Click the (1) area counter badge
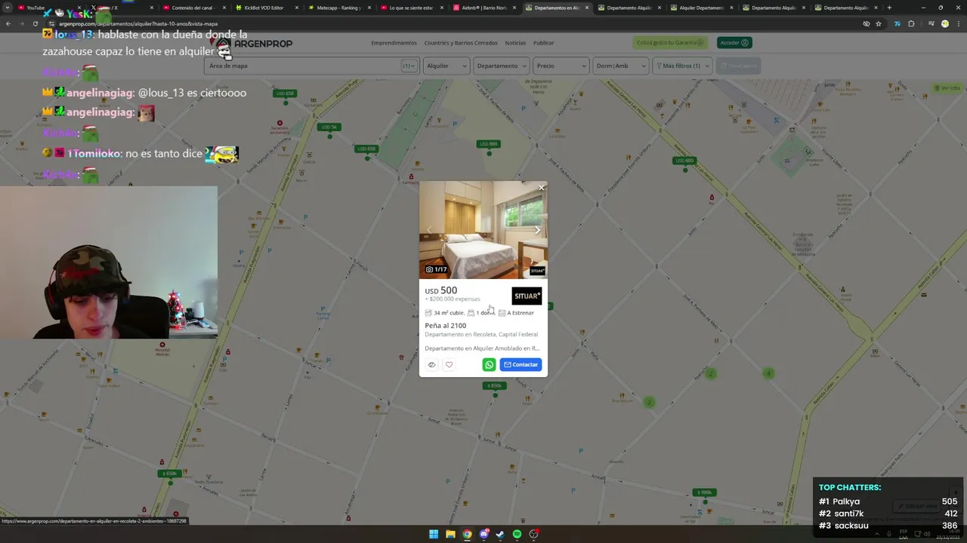The height and width of the screenshot is (543, 967). pos(409,66)
